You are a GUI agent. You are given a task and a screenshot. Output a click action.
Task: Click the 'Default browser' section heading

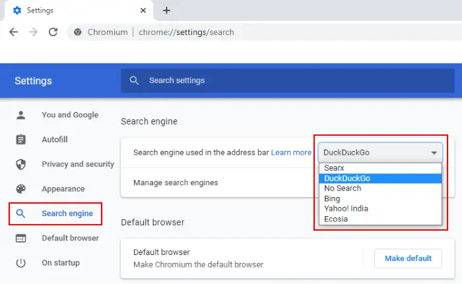pos(152,222)
